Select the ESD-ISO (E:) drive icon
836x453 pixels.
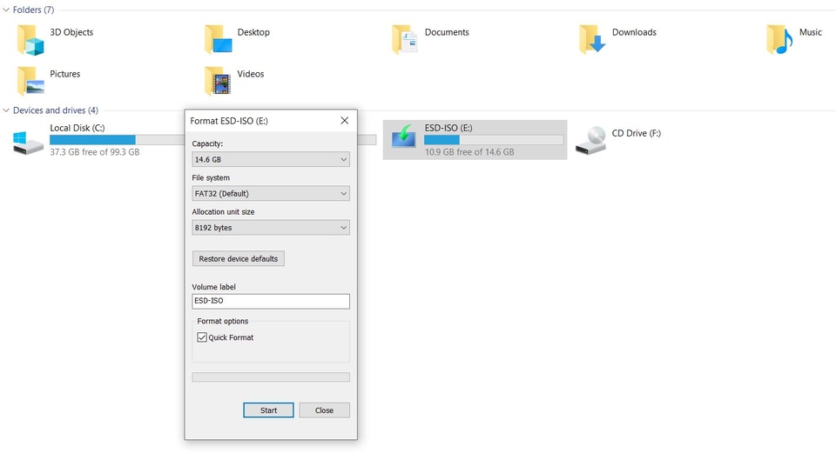tap(405, 140)
